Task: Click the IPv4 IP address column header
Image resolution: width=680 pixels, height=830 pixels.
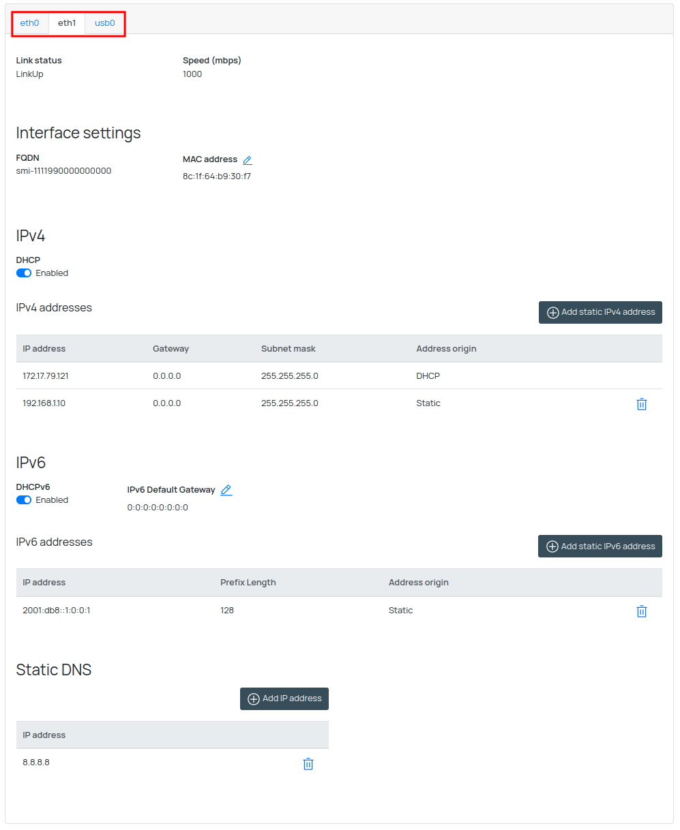Action: point(44,349)
